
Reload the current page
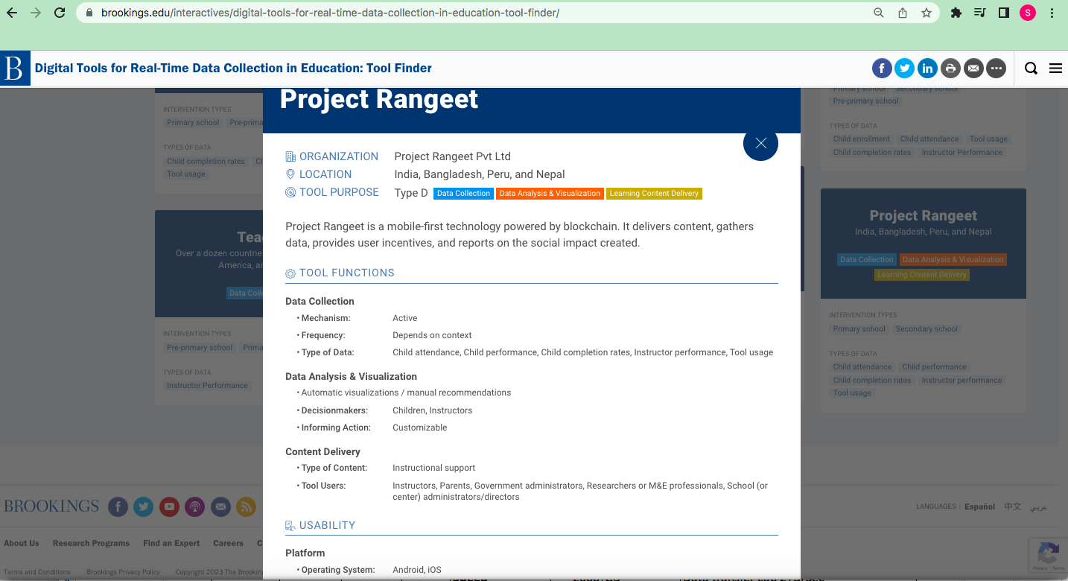coord(60,13)
